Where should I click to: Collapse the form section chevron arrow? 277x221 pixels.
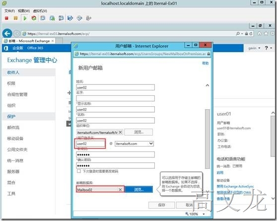coord(208,85)
